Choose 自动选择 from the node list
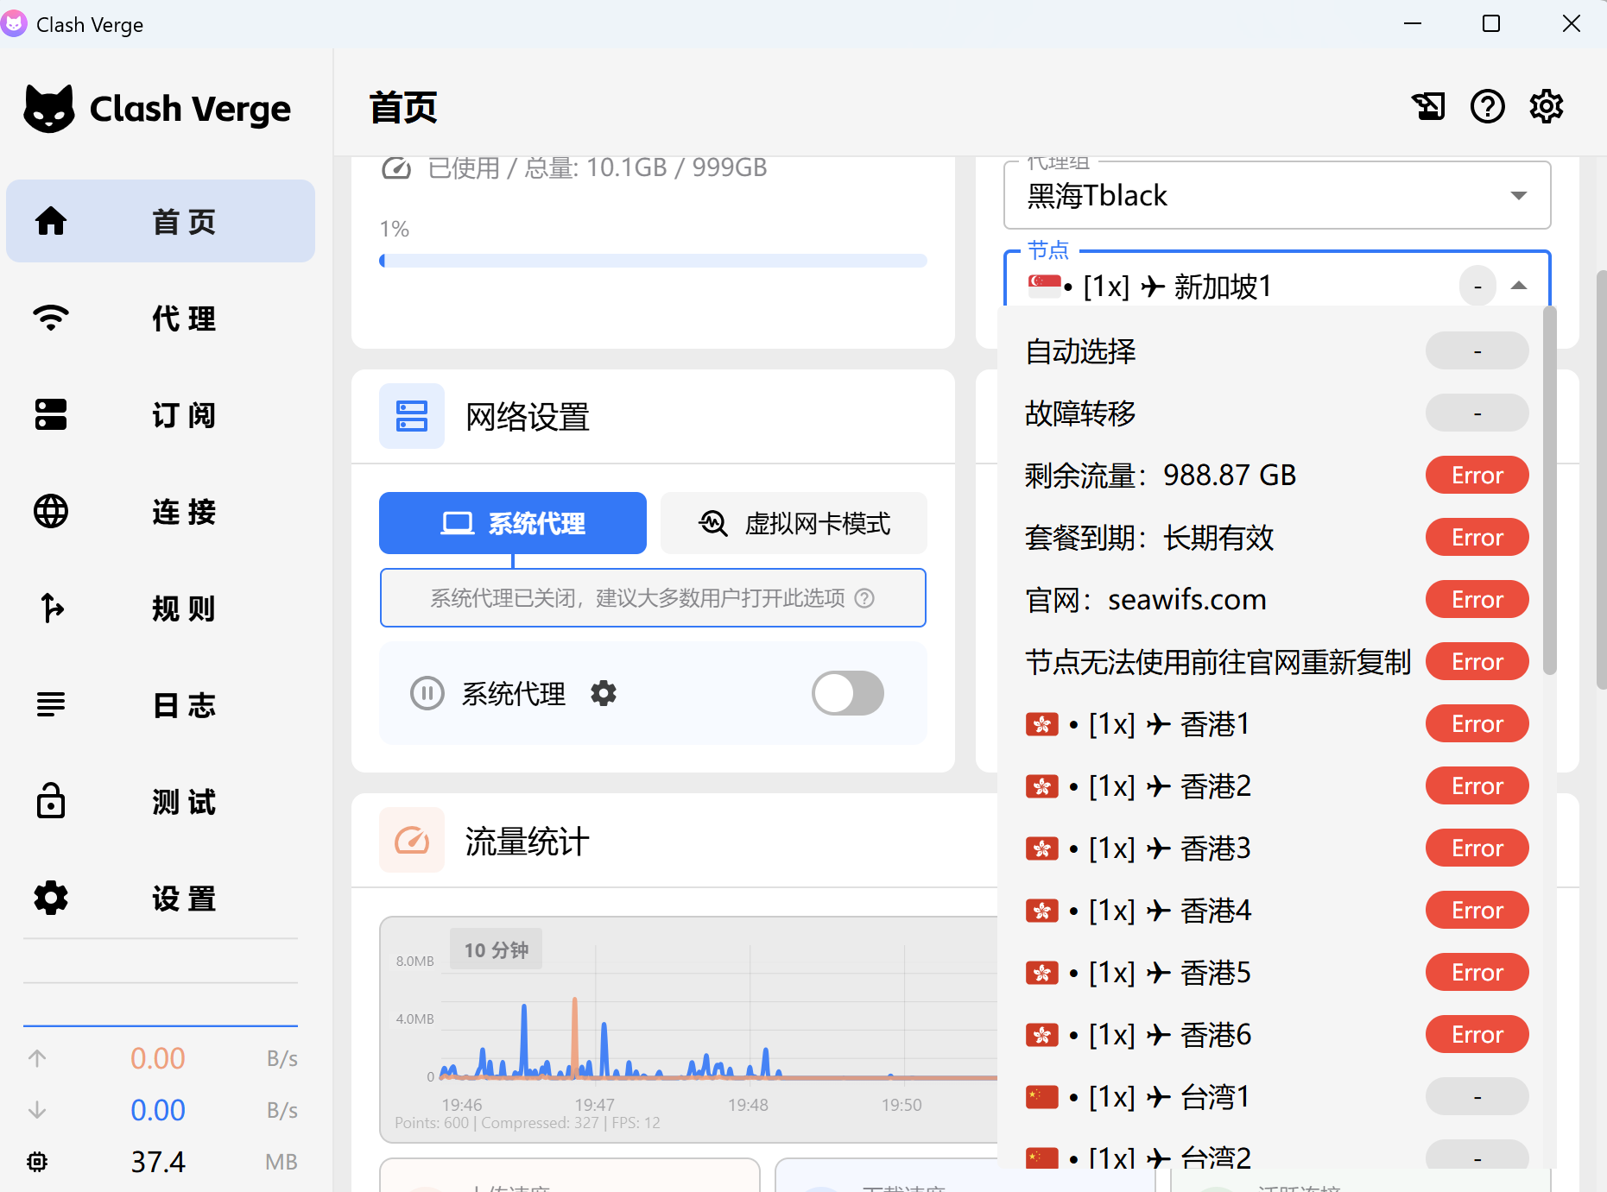This screenshot has height=1192, width=1607. coord(1081,351)
